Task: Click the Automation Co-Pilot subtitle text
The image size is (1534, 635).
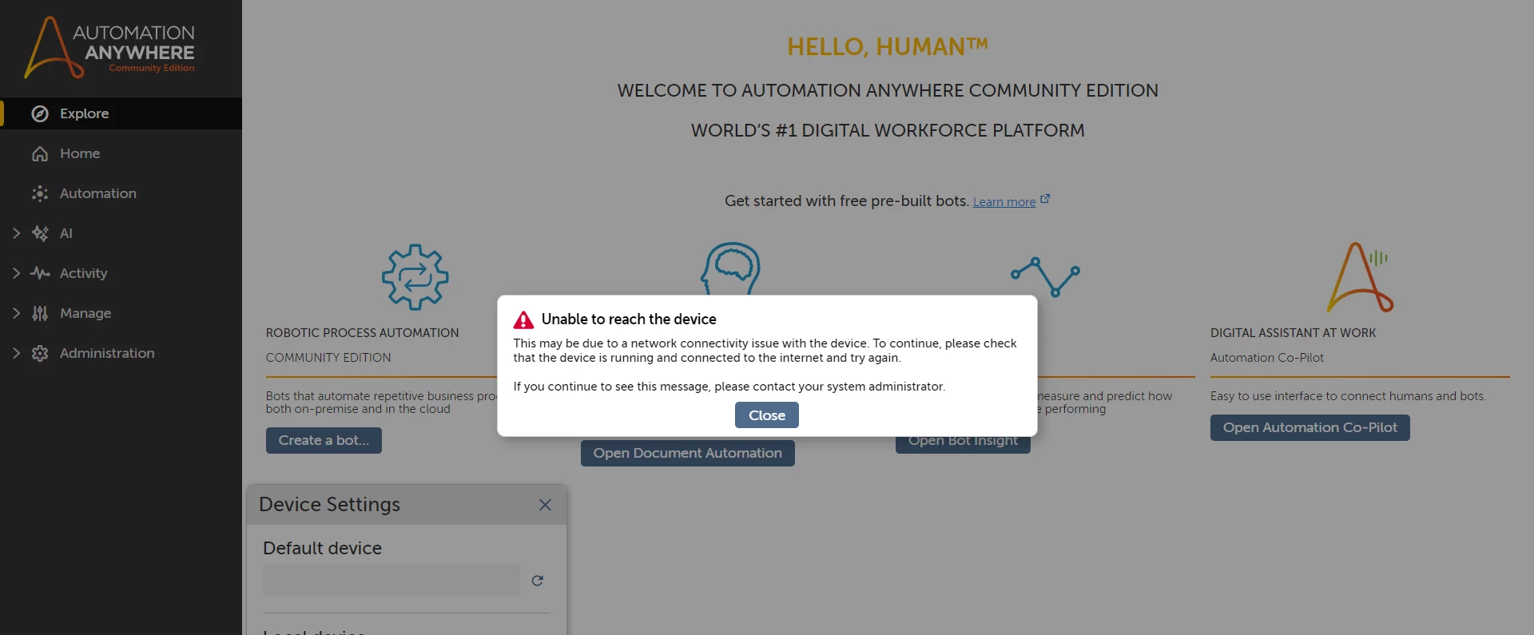Action: (x=1267, y=358)
